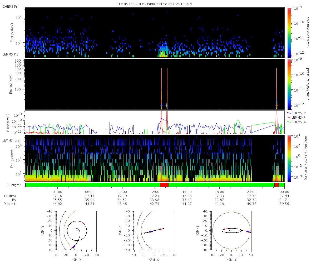Click the red marker in KSM-X/KSM-Z orbit plot
This screenshot has width=316, height=263.
click(161, 229)
